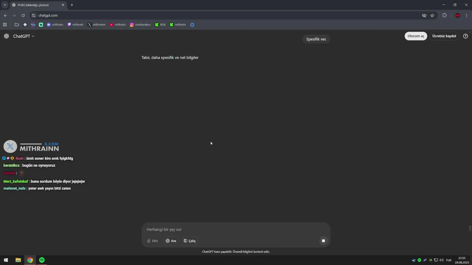472x265 pixels.
Task: Click the red profile avatar icon
Action: 458,15
